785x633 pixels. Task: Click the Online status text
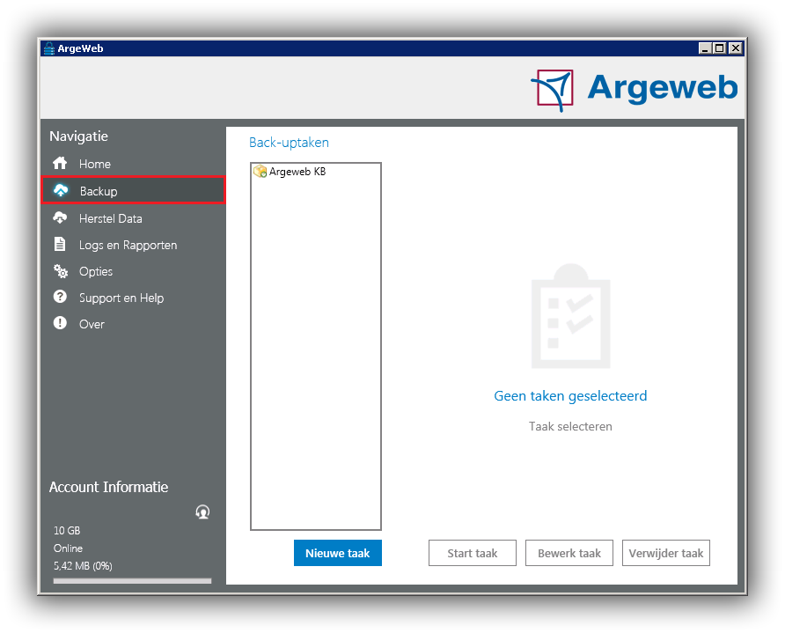pyautogui.click(x=68, y=548)
